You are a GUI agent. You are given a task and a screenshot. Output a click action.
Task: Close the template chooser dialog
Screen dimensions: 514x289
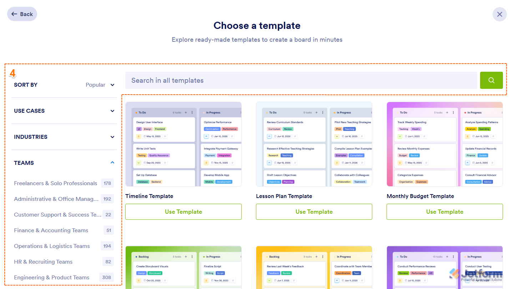[499, 14]
